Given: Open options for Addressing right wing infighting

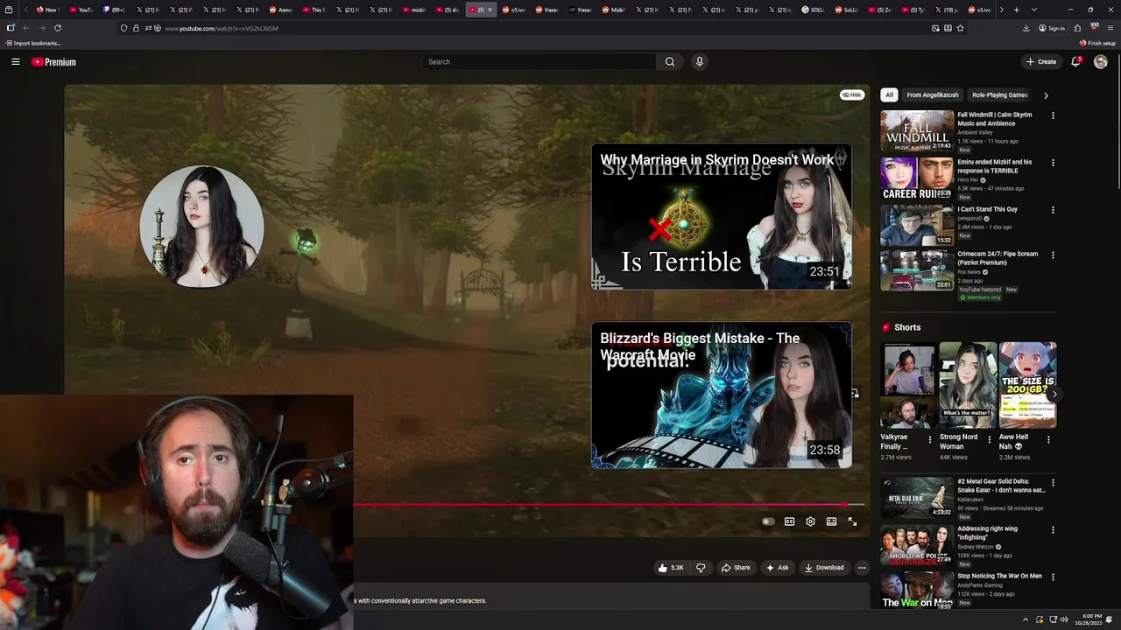Looking at the screenshot, I should click(1053, 530).
